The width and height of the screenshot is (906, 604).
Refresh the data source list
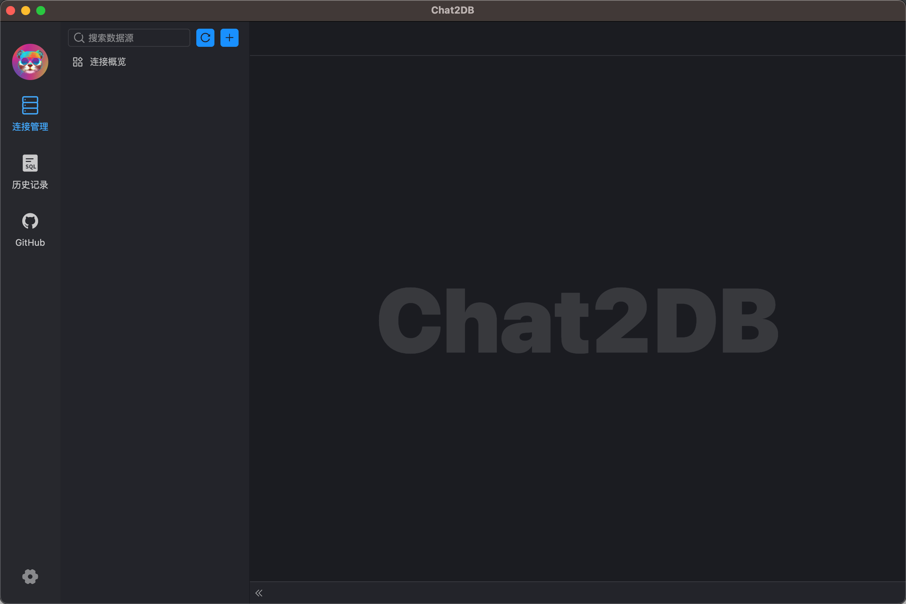(x=205, y=37)
